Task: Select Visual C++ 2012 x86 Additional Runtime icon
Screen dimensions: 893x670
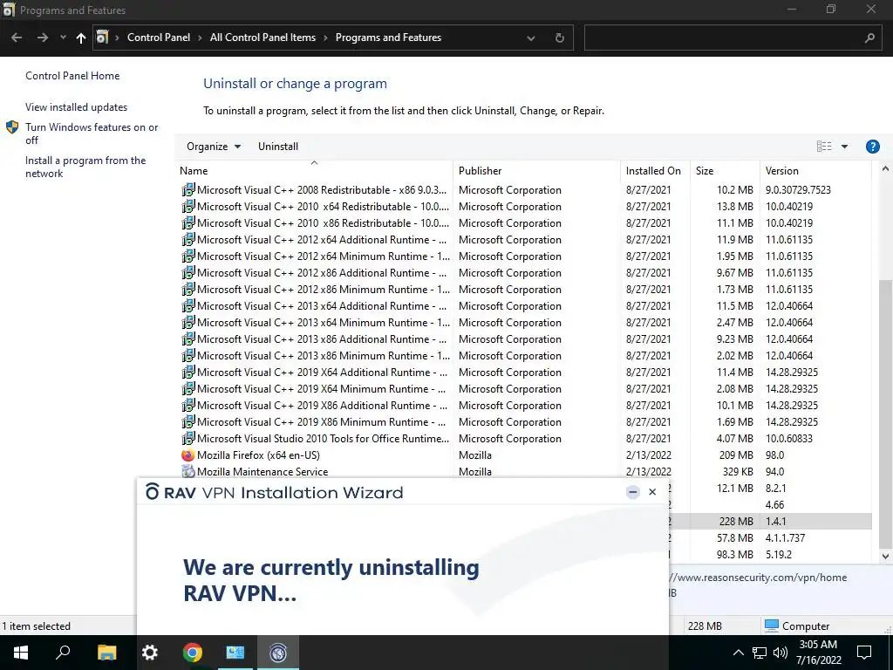Action: [x=188, y=273]
